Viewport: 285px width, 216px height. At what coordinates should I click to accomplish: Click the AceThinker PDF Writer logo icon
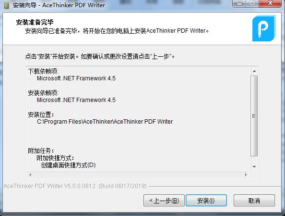click(x=264, y=28)
